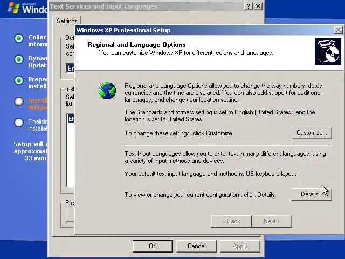Click the Dynamic Update step indicator

pos(19,59)
